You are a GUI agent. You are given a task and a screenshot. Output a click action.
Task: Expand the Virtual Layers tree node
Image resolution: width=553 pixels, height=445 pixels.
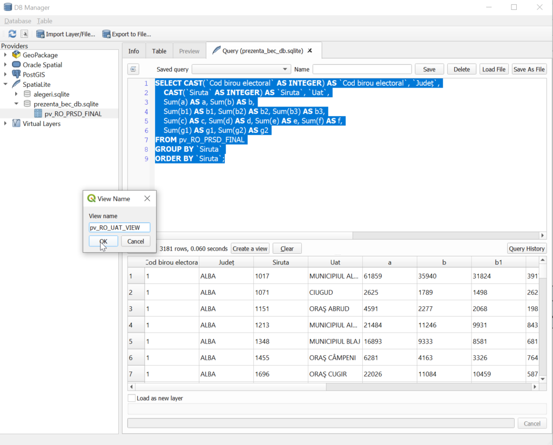click(5, 124)
